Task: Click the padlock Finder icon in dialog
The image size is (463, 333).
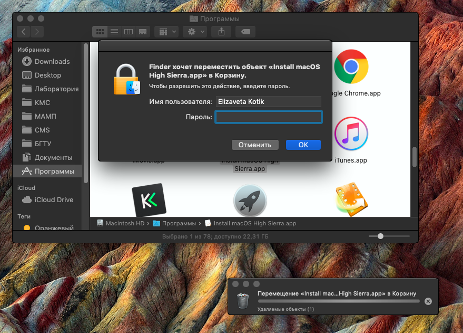Action: pos(126,79)
